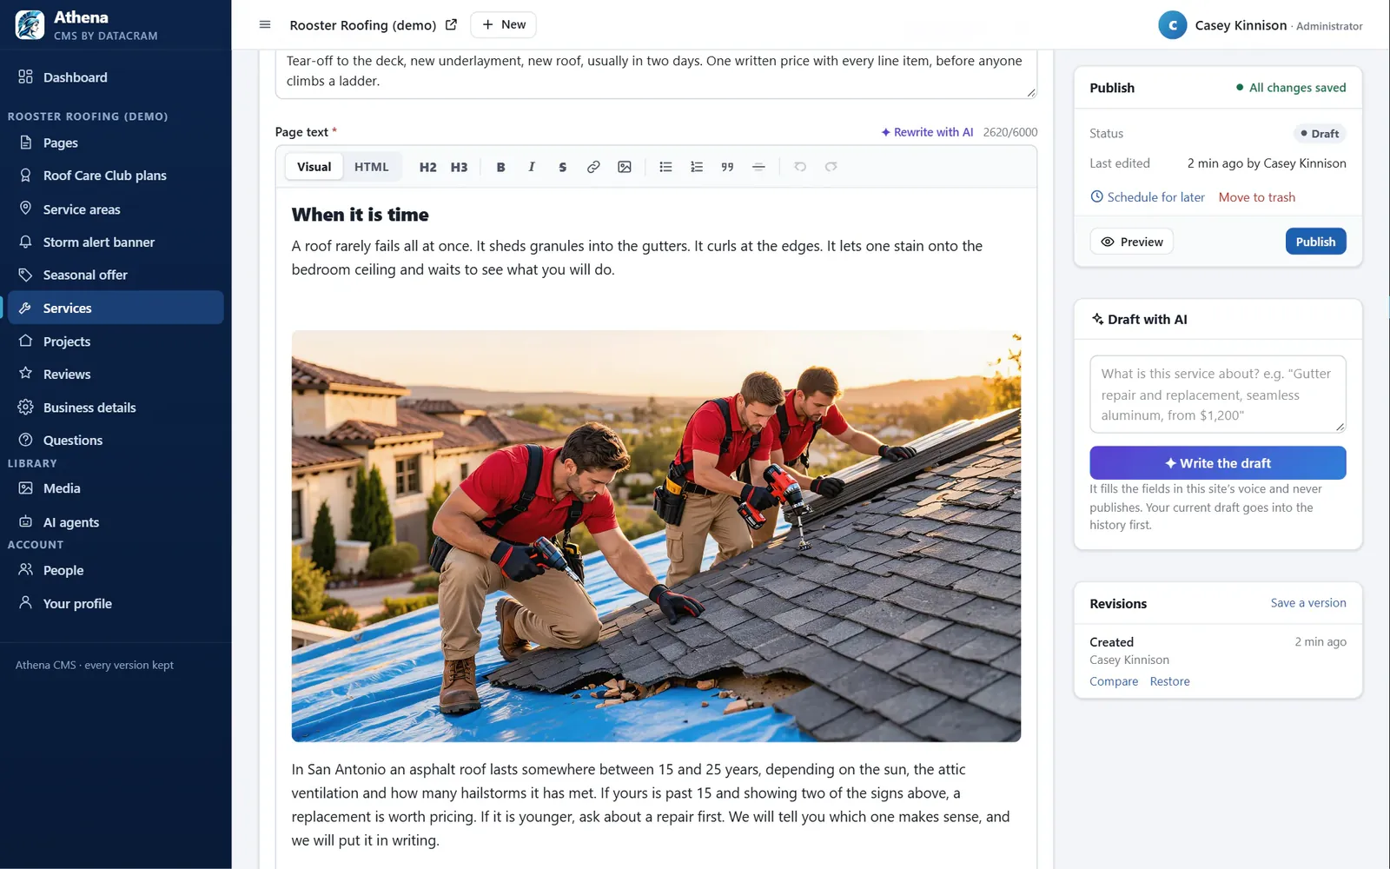Screen dimensions: 1390x869
Task: Open Pages section
Action: pyautogui.click(x=116, y=143)
